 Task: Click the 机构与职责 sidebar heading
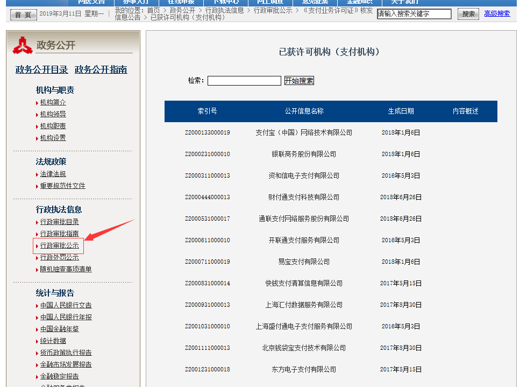pos(55,90)
